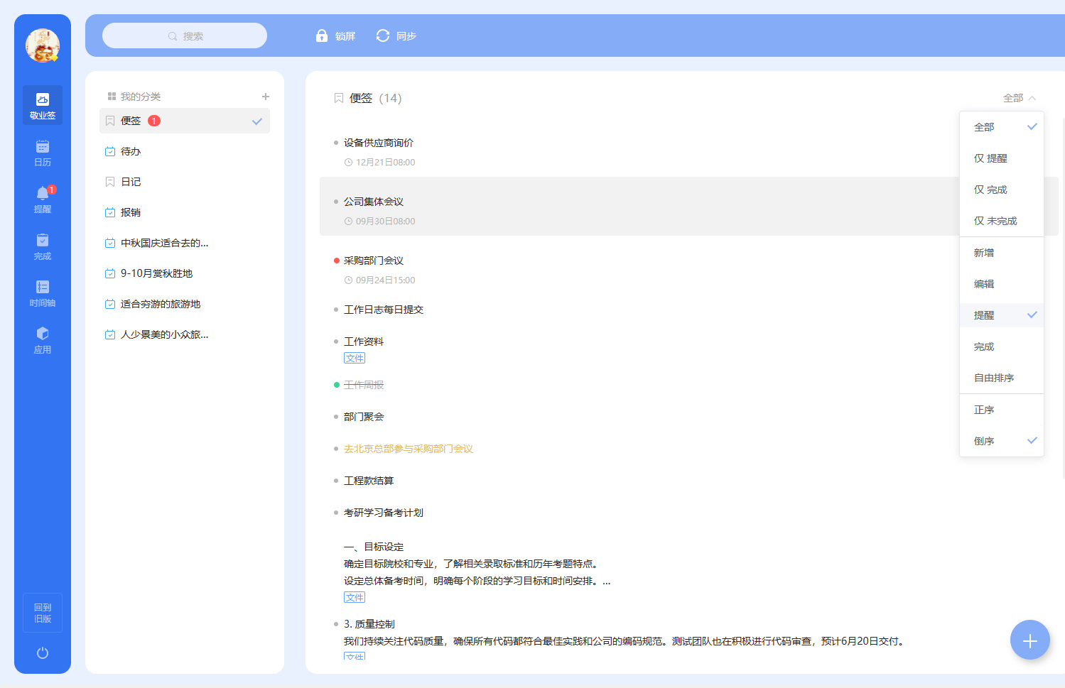
Task: Open the 提醒 bell sidebar icon
Action: pyautogui.click(x=43, y=200)
